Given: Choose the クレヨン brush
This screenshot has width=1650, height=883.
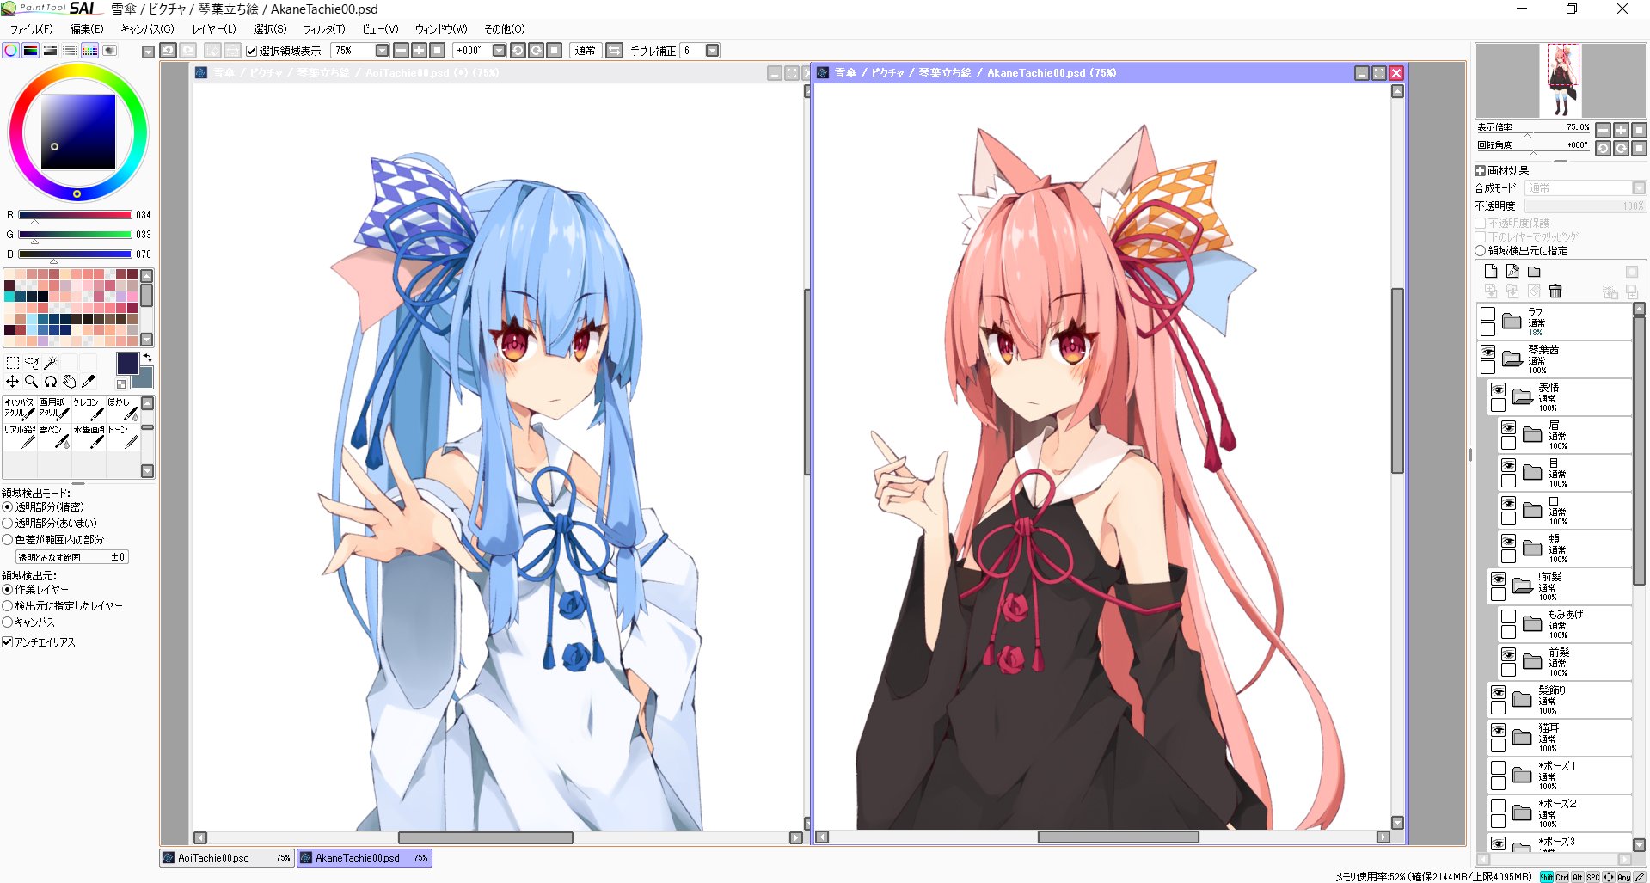Looking at the screenshot, I should click(x=89, y=408).
